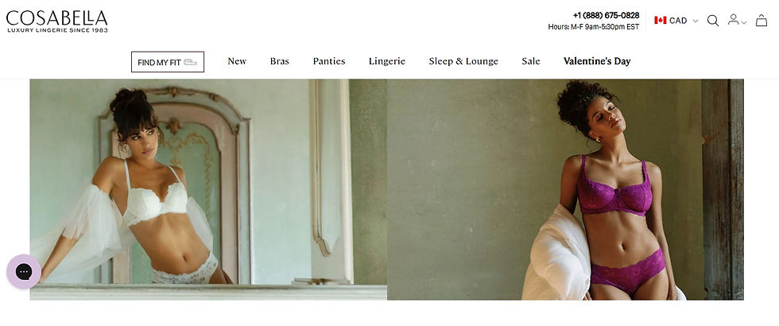Open the New menu item
The height and width of the screenshot is (326, 779).
click(237, 61)
